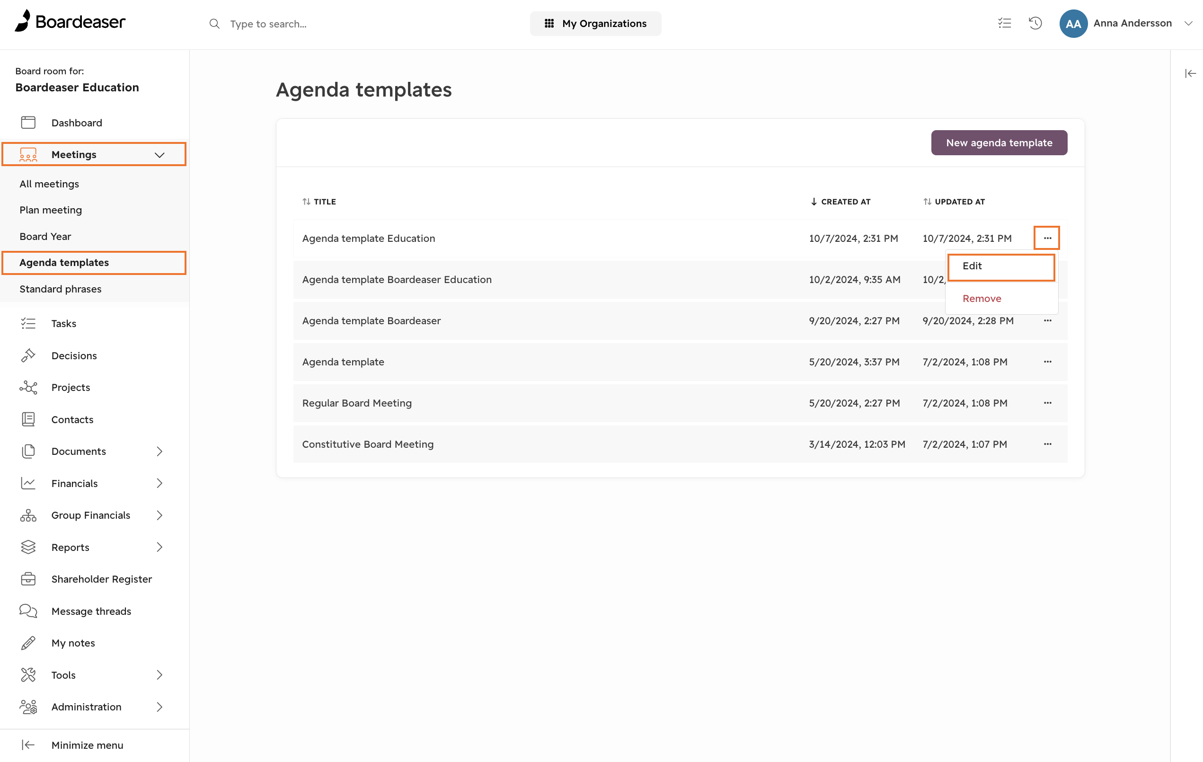This screenshot has height=762, width=1203.
Task: Click the Minimize menu arrow icon
Action: [28, 745]
